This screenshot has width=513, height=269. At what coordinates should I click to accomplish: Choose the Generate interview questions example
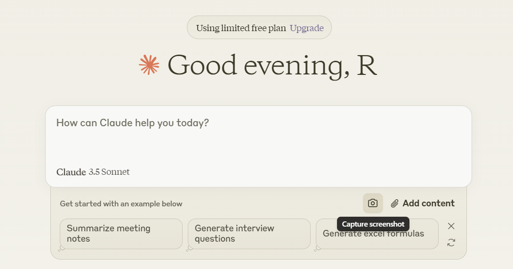[x=249, y=234]
